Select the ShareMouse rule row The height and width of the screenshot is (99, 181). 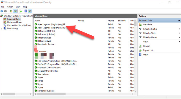(x=43, y=74)
